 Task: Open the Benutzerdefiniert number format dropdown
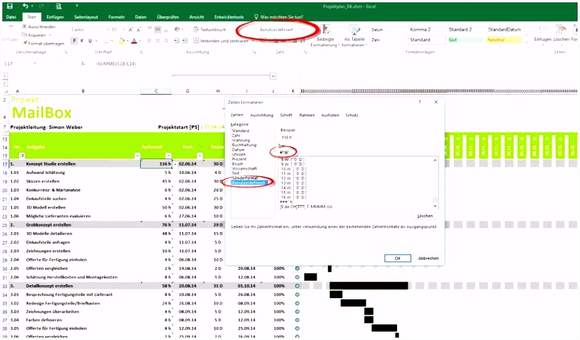click(304, 29)
